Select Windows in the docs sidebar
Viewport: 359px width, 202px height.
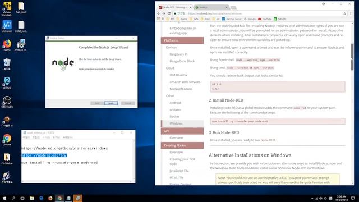(182, 123)
